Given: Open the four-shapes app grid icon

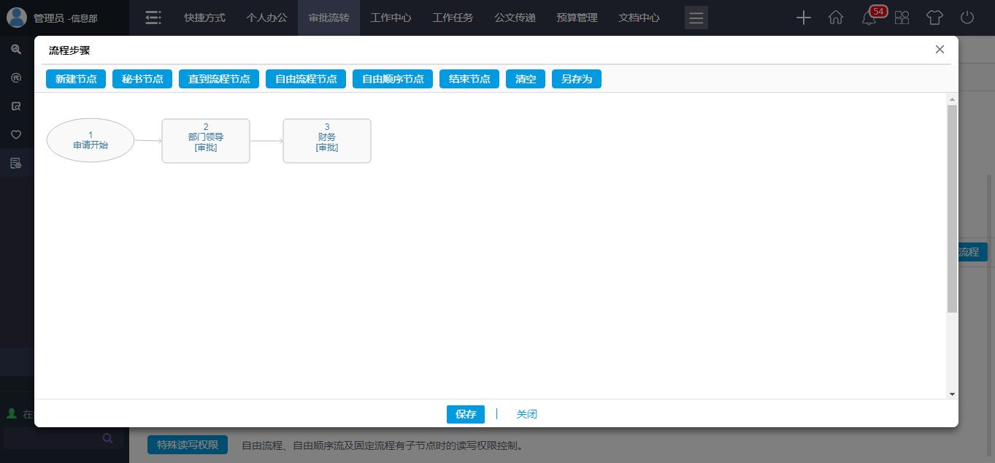Looking at the screenshot, I should coord(902,18).
